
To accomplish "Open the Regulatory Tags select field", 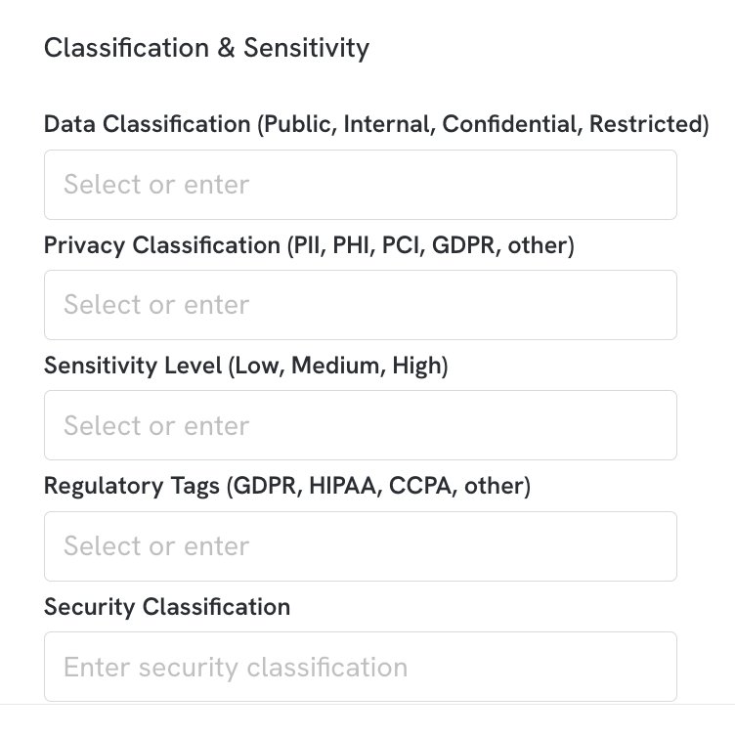I will coord(361,546).
